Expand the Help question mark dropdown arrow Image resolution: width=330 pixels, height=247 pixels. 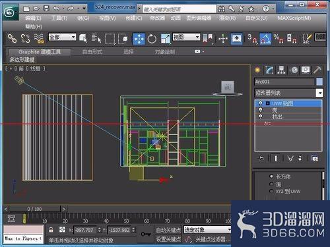(x=273, y=9)
